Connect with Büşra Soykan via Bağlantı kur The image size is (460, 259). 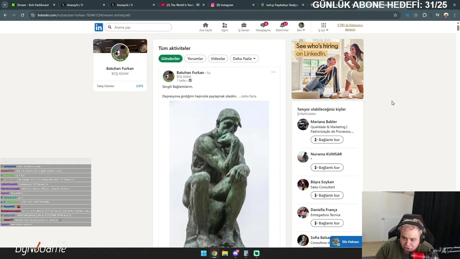[x=327, y=195]
